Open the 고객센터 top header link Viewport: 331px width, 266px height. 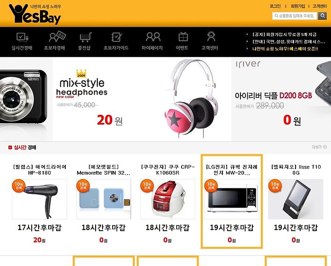(320, 6)
